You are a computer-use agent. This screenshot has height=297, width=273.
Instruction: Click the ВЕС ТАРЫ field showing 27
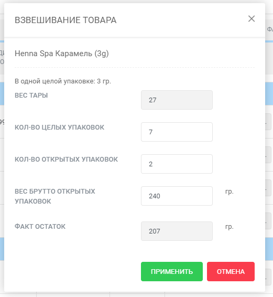click(x=177, y=100)
